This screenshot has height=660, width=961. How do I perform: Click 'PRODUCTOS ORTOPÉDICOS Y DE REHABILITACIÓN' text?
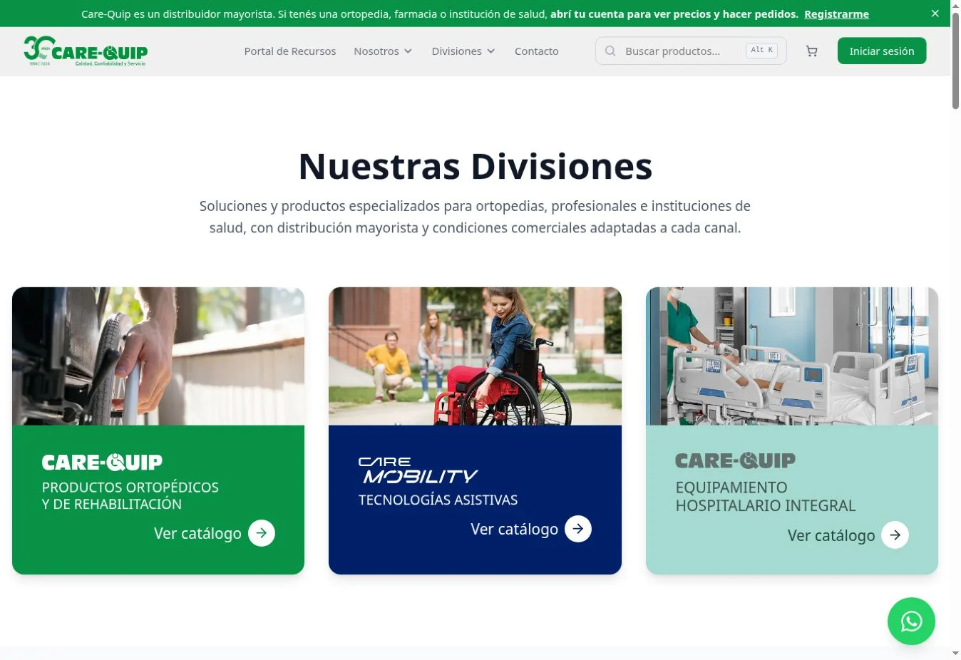point(130,495)
